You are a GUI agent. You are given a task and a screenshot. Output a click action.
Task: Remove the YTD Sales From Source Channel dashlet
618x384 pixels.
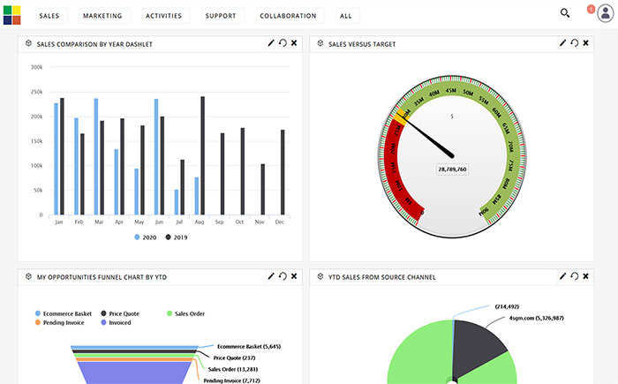pos(585,276)
